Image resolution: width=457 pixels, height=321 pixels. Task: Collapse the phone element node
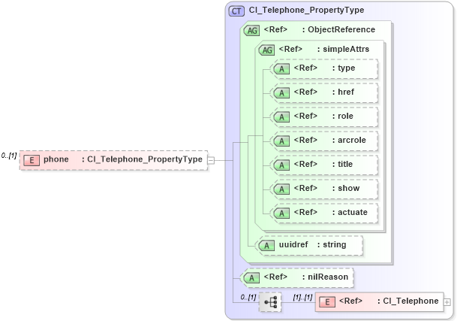211,160
